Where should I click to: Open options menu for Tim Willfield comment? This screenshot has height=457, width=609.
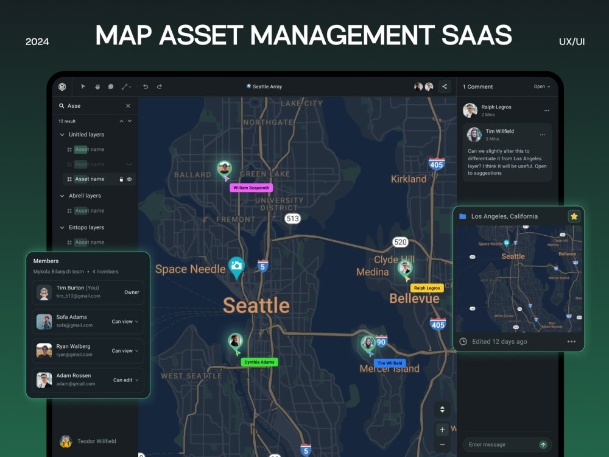pos(542,135)
